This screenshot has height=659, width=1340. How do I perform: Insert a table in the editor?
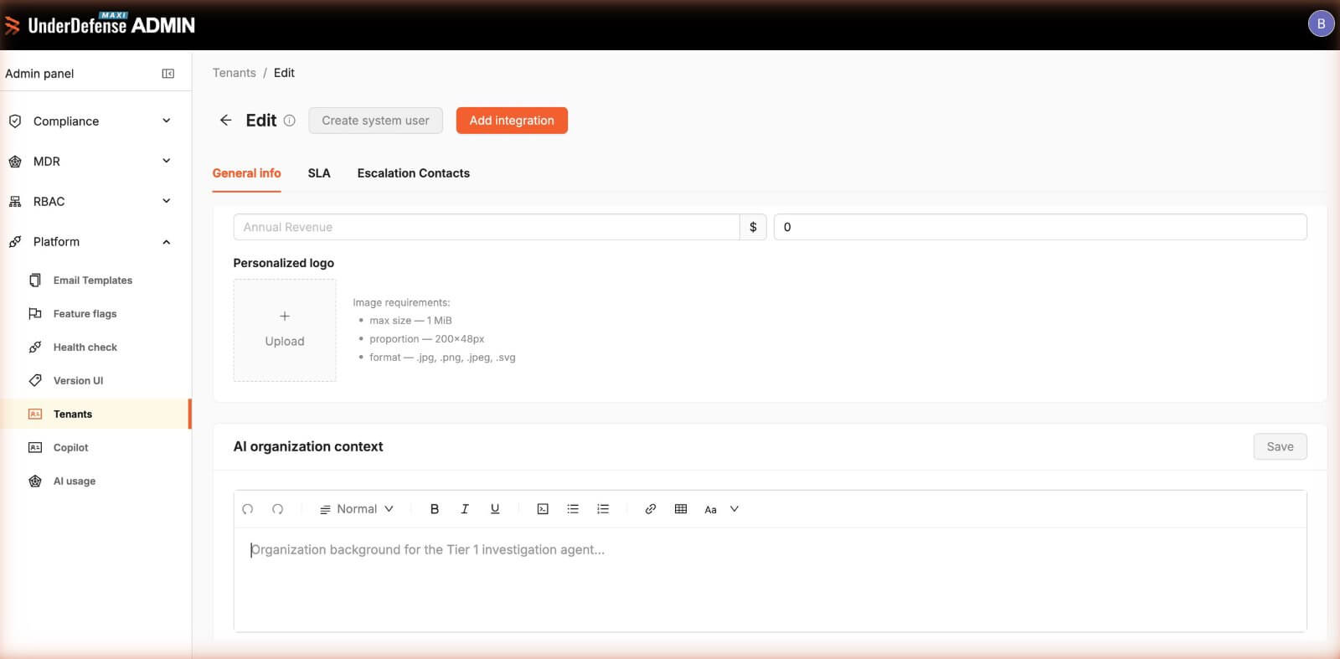coord(681,509)
